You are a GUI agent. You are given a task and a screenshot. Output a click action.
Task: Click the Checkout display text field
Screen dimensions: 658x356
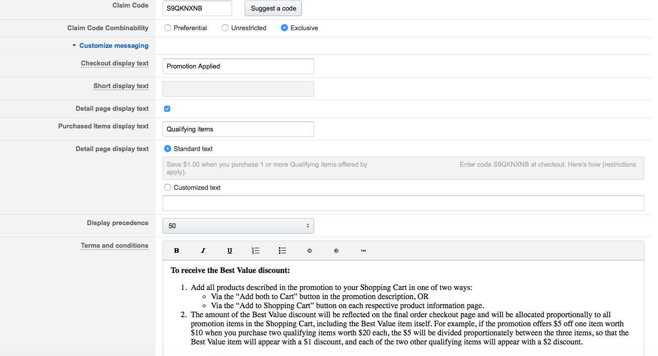(238, 66)
